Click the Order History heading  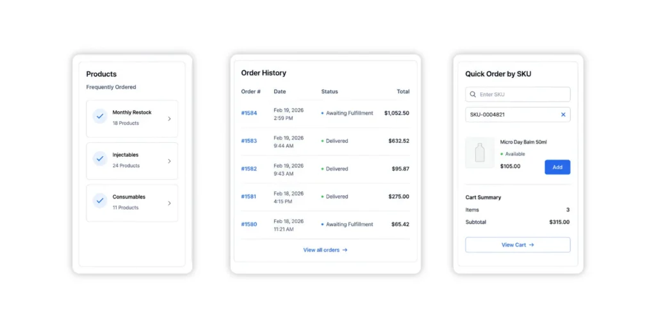pyautogui.click(x=263, y=73)
